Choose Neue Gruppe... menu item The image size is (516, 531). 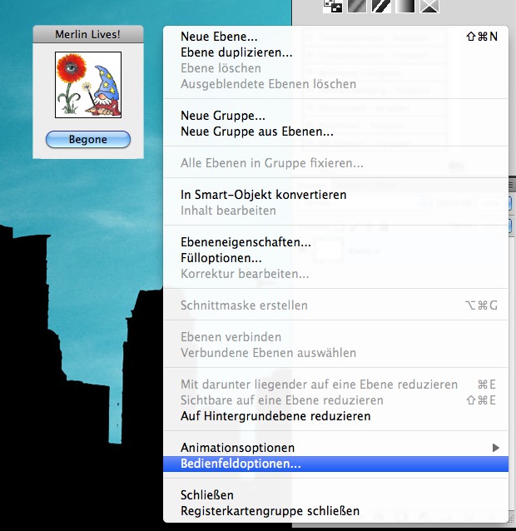pos(335,116)
